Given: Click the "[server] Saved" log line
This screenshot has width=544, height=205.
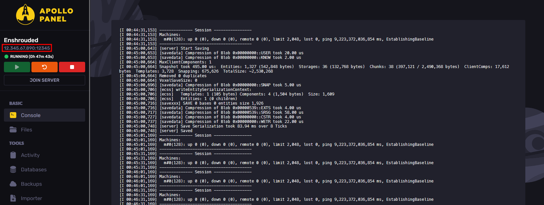Looking at the screenshot, I should [156, 131].
